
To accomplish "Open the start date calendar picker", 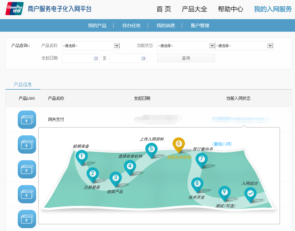I will pyautogui.click(x=96, y=58).
